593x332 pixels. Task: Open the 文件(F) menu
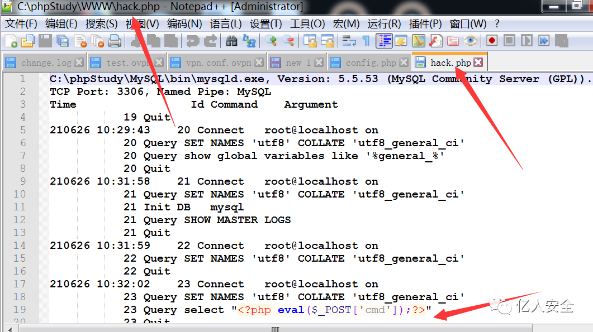click(x=21, y=24)
